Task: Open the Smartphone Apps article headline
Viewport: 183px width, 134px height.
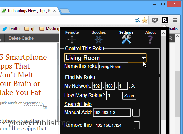Action: coord(23,75)
